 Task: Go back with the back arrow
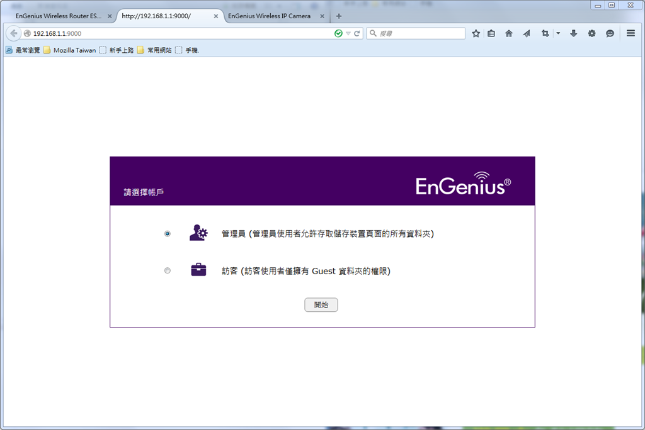[x=14, y=33]
